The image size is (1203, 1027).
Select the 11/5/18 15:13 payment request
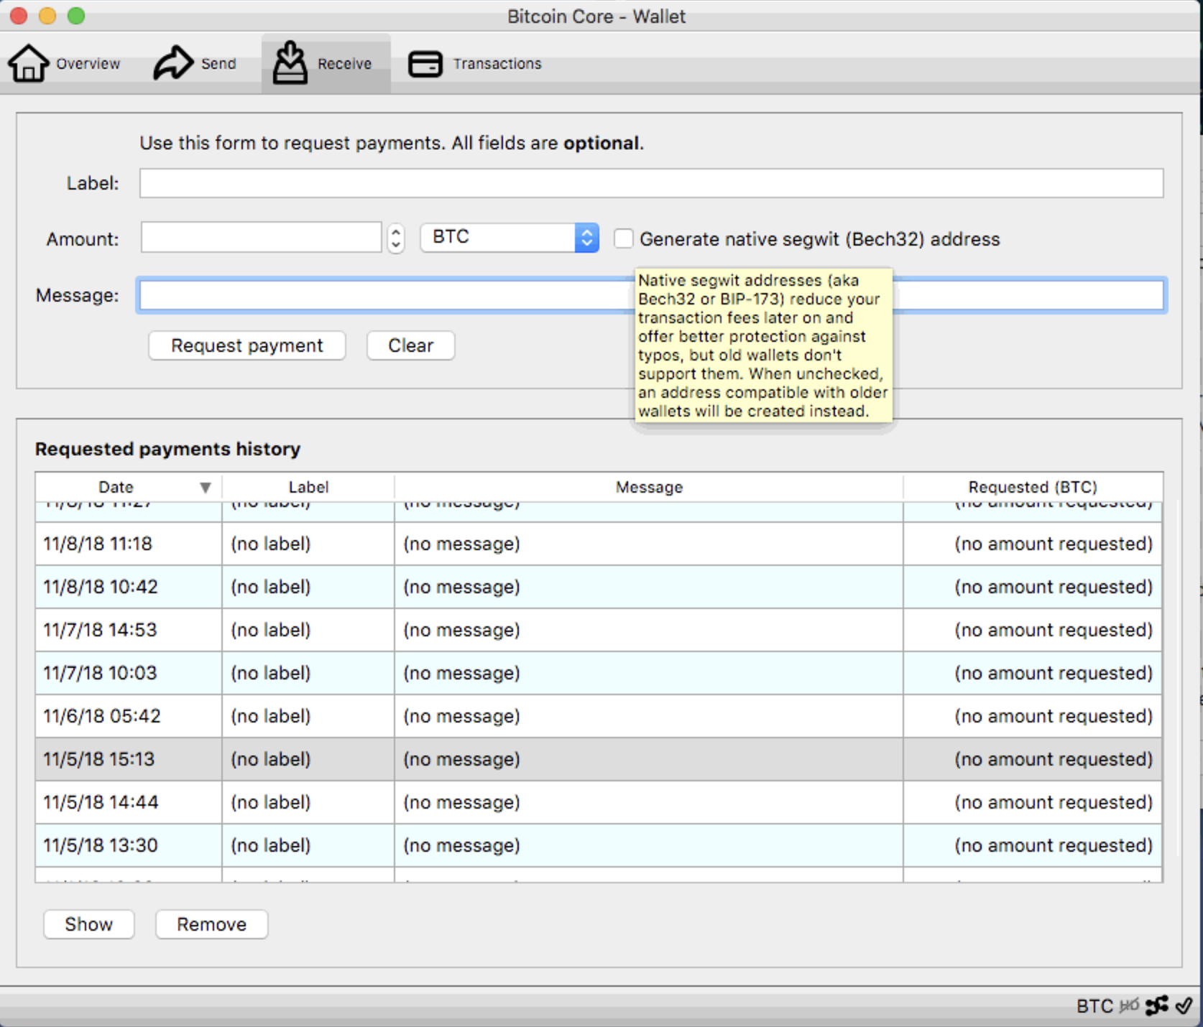click(x=599, y=759)
